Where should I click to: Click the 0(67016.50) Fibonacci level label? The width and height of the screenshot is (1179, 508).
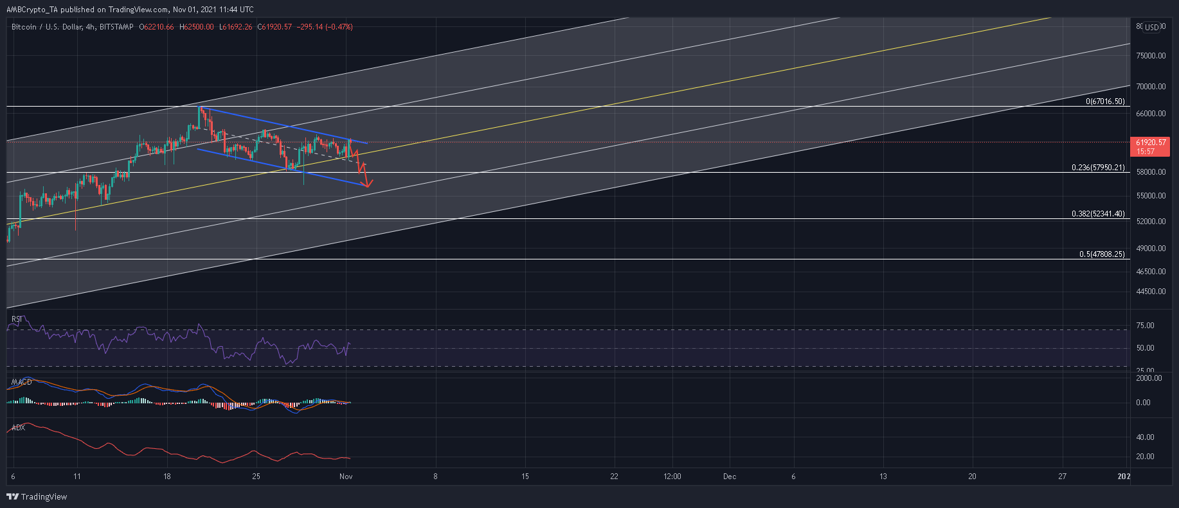pos(1105,101)
